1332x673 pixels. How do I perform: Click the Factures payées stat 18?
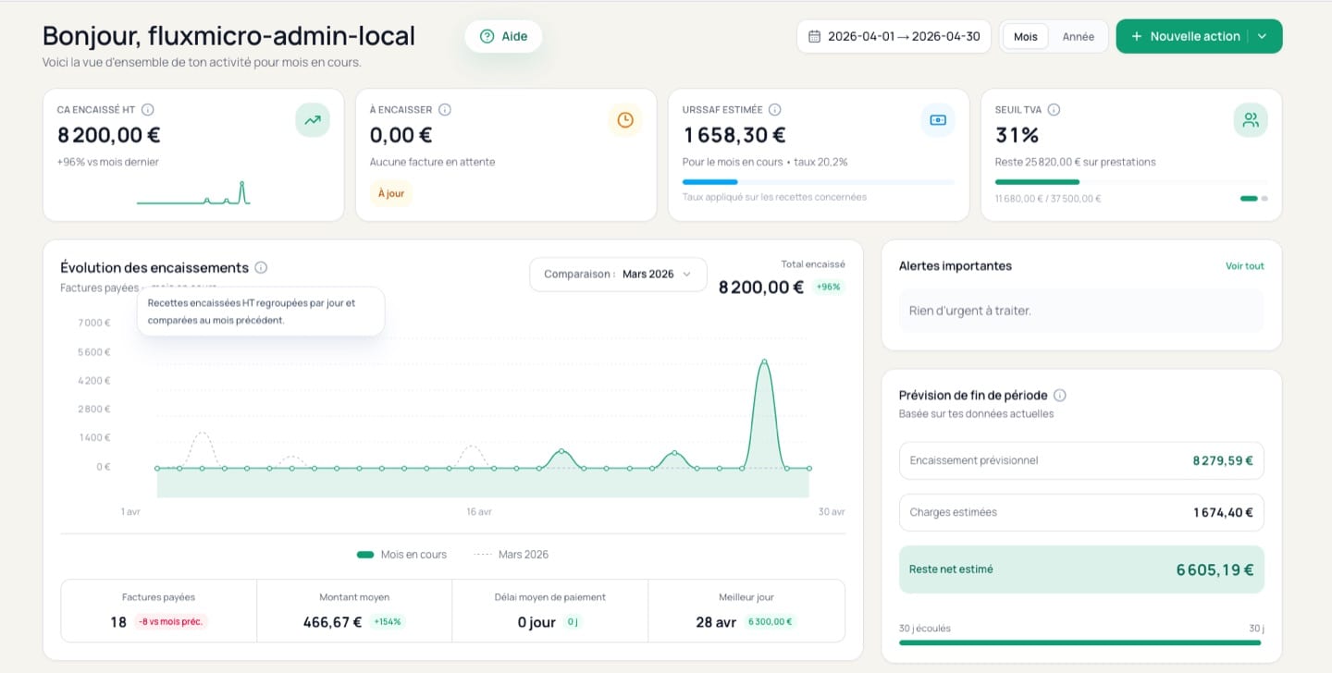118,622
